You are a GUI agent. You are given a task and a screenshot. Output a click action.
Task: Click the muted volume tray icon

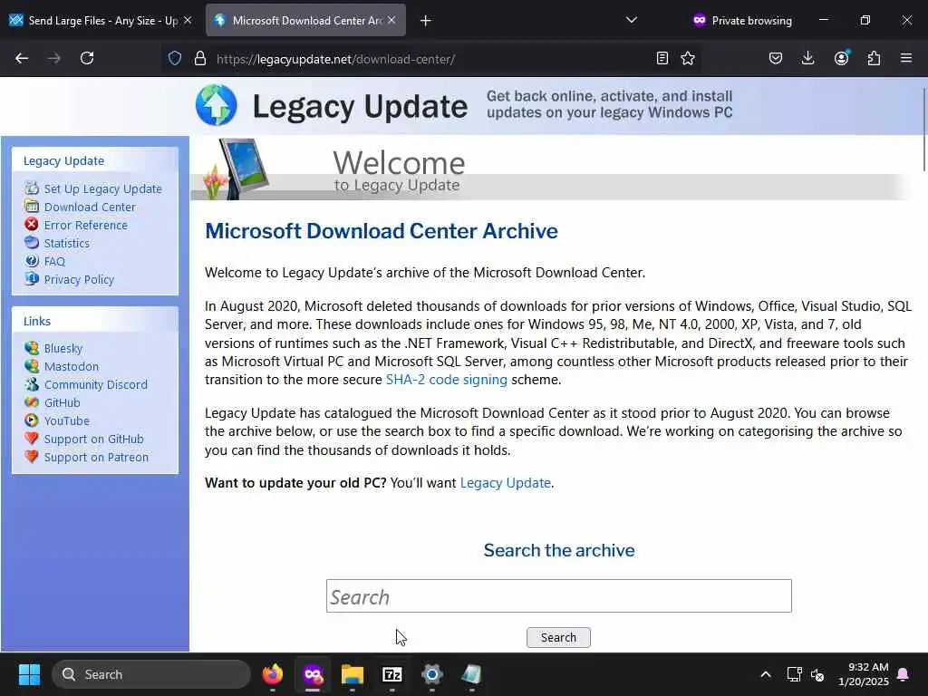click(x=817, y=674)
